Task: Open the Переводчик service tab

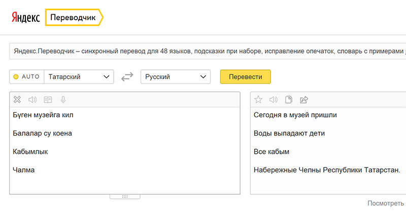Action: tap(74, 17)
